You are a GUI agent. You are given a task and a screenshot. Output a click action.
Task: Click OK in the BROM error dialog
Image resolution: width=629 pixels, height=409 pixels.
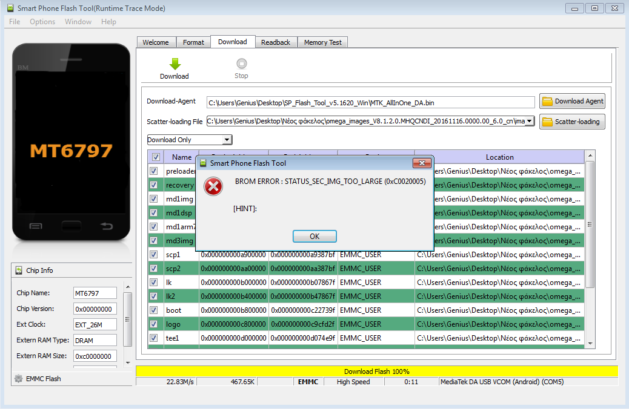click(314, 237)
